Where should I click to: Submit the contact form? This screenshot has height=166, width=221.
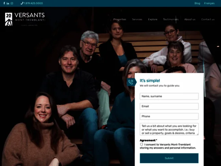pyautogui.click(x=169, y=158)
